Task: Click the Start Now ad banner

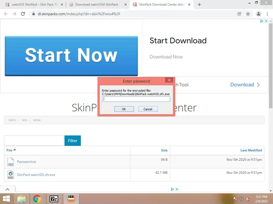Action: click(71, 56)
